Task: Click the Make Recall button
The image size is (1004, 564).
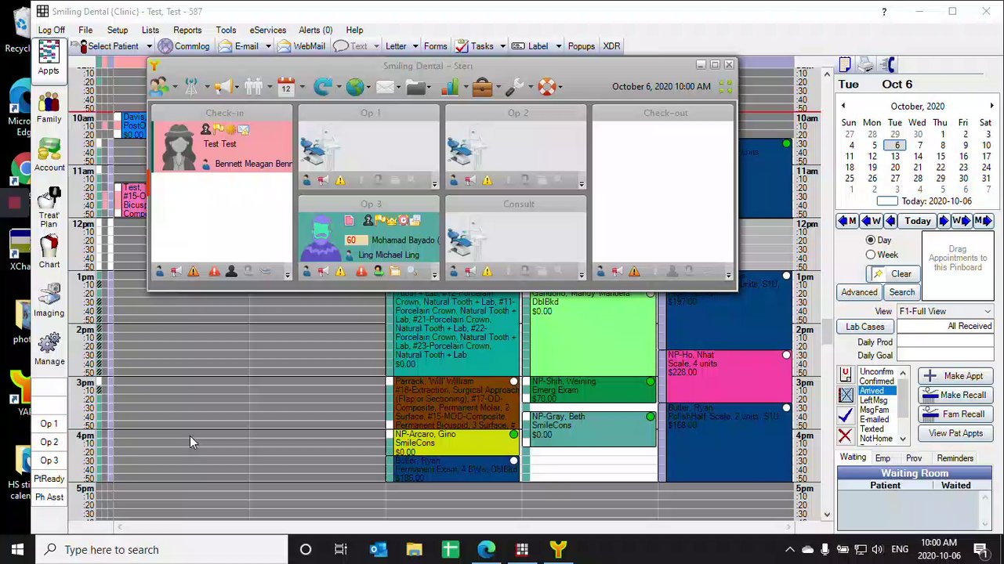Action: (x=955, y=395)
